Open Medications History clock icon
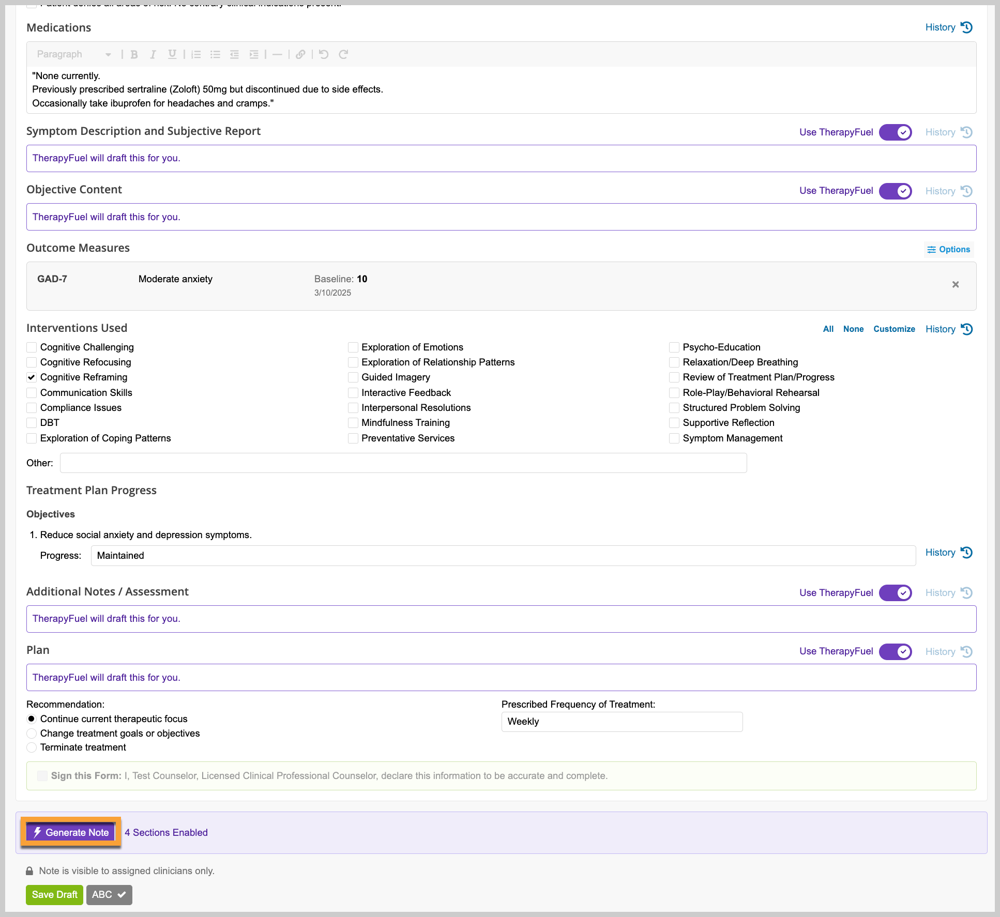 click(966, 27)
